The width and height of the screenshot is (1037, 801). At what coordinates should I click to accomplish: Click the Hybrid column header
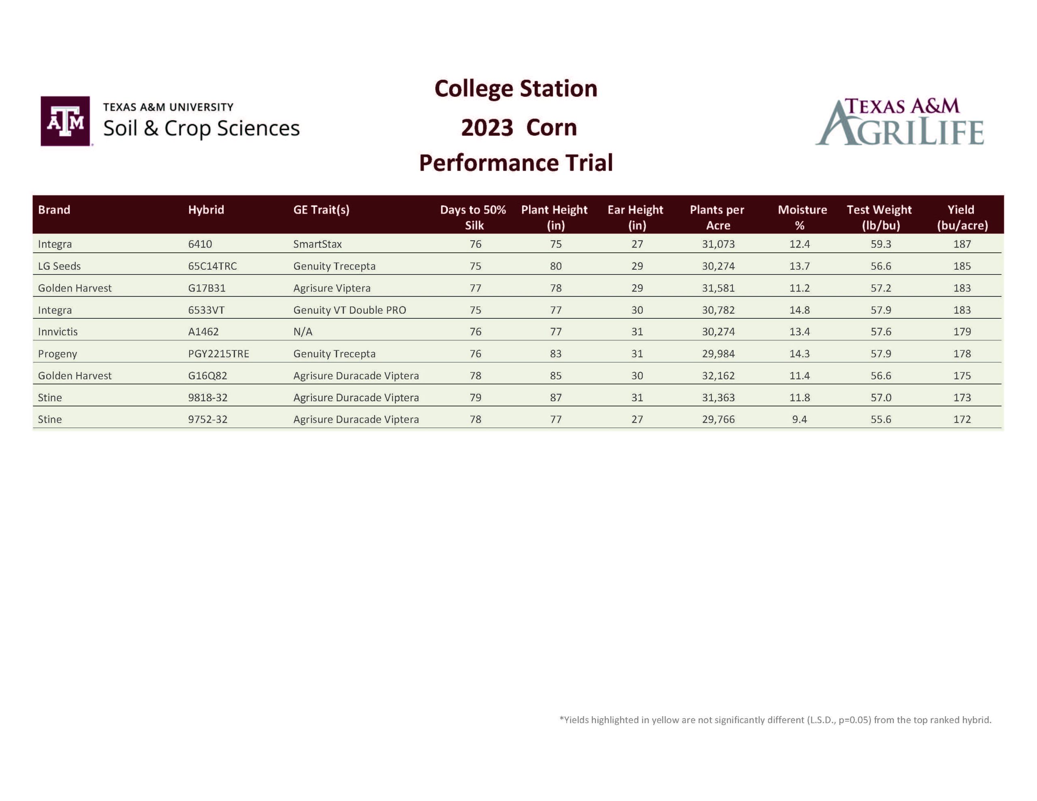(x=206, y=210)
